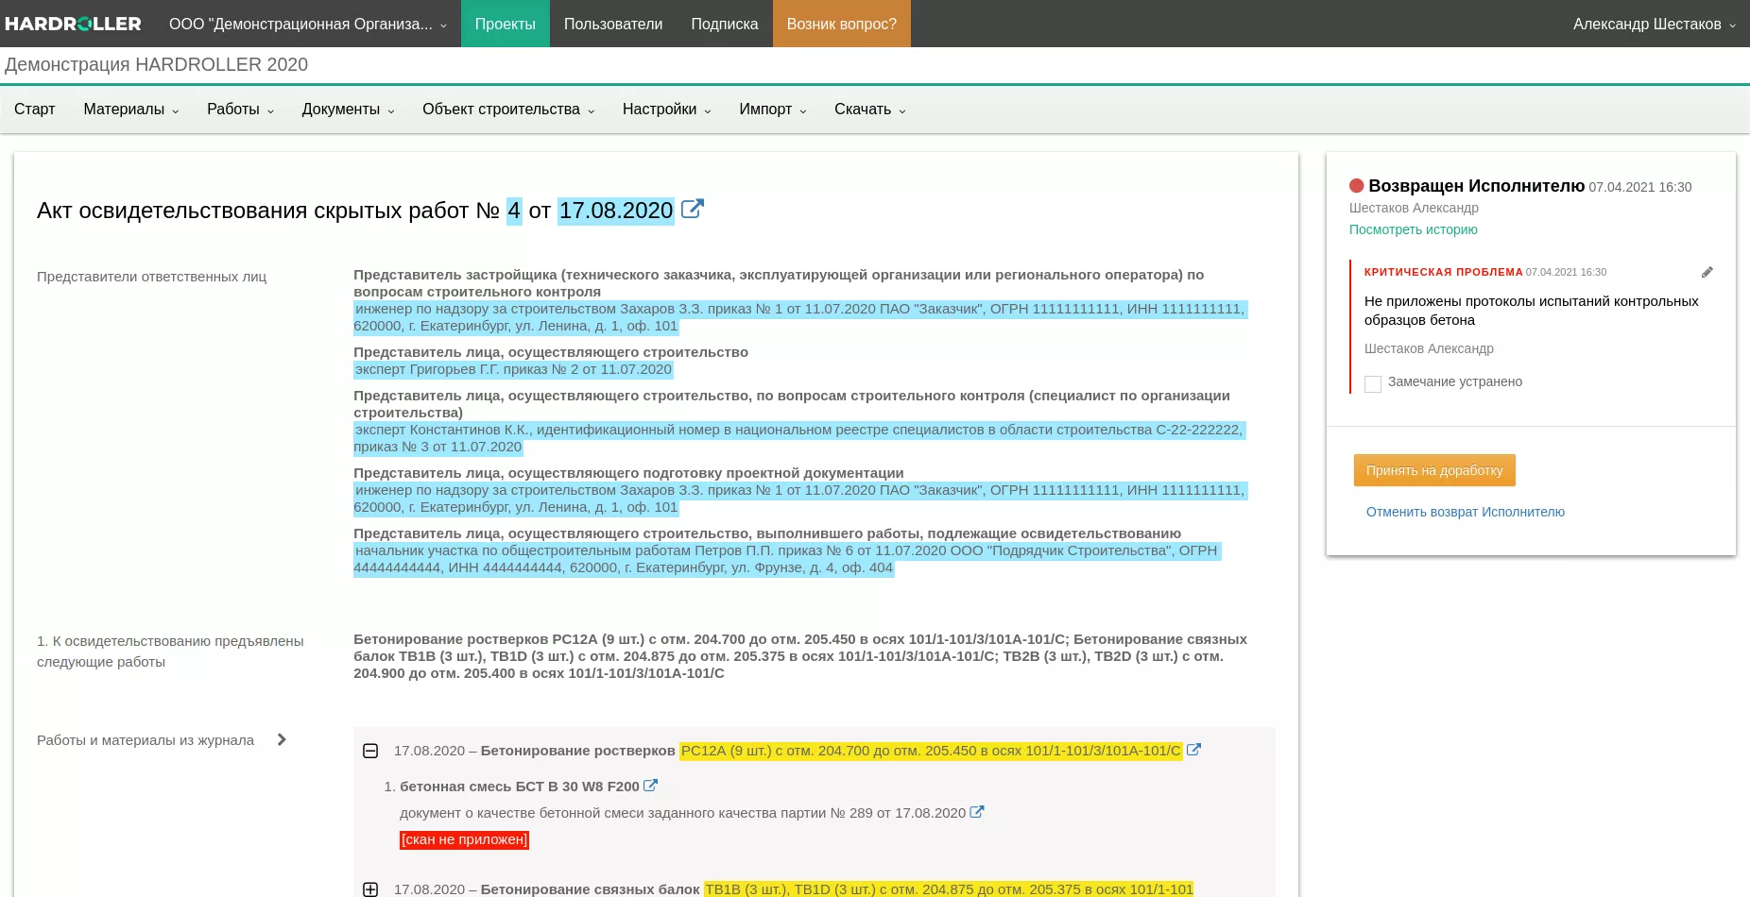Viewport: 1750px width, 897px height.
Task: Collapse the Бетонирование ростверков entry
Action: (x=370, y=751)
